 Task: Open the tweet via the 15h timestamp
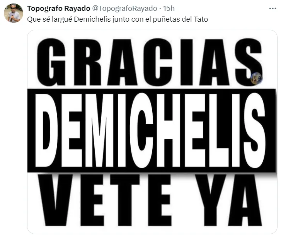click(169, 9)
